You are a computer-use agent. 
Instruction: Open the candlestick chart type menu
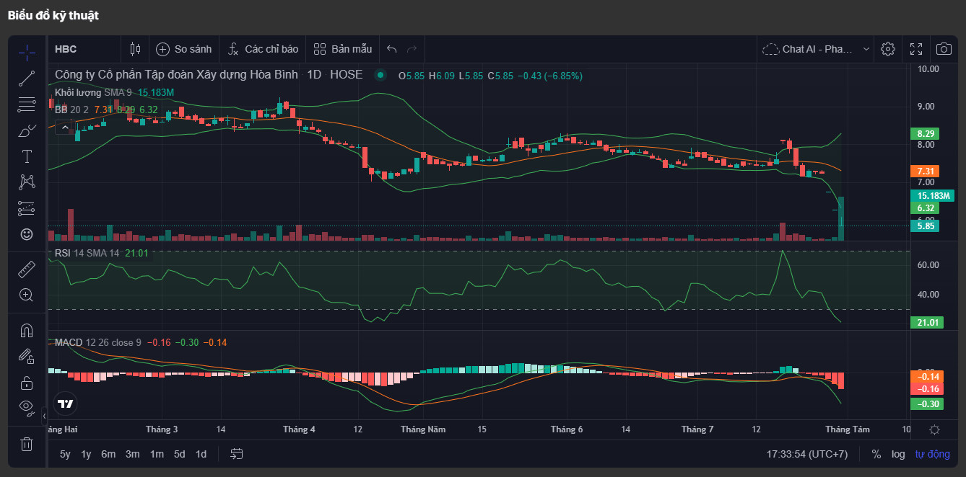point(135,49)
